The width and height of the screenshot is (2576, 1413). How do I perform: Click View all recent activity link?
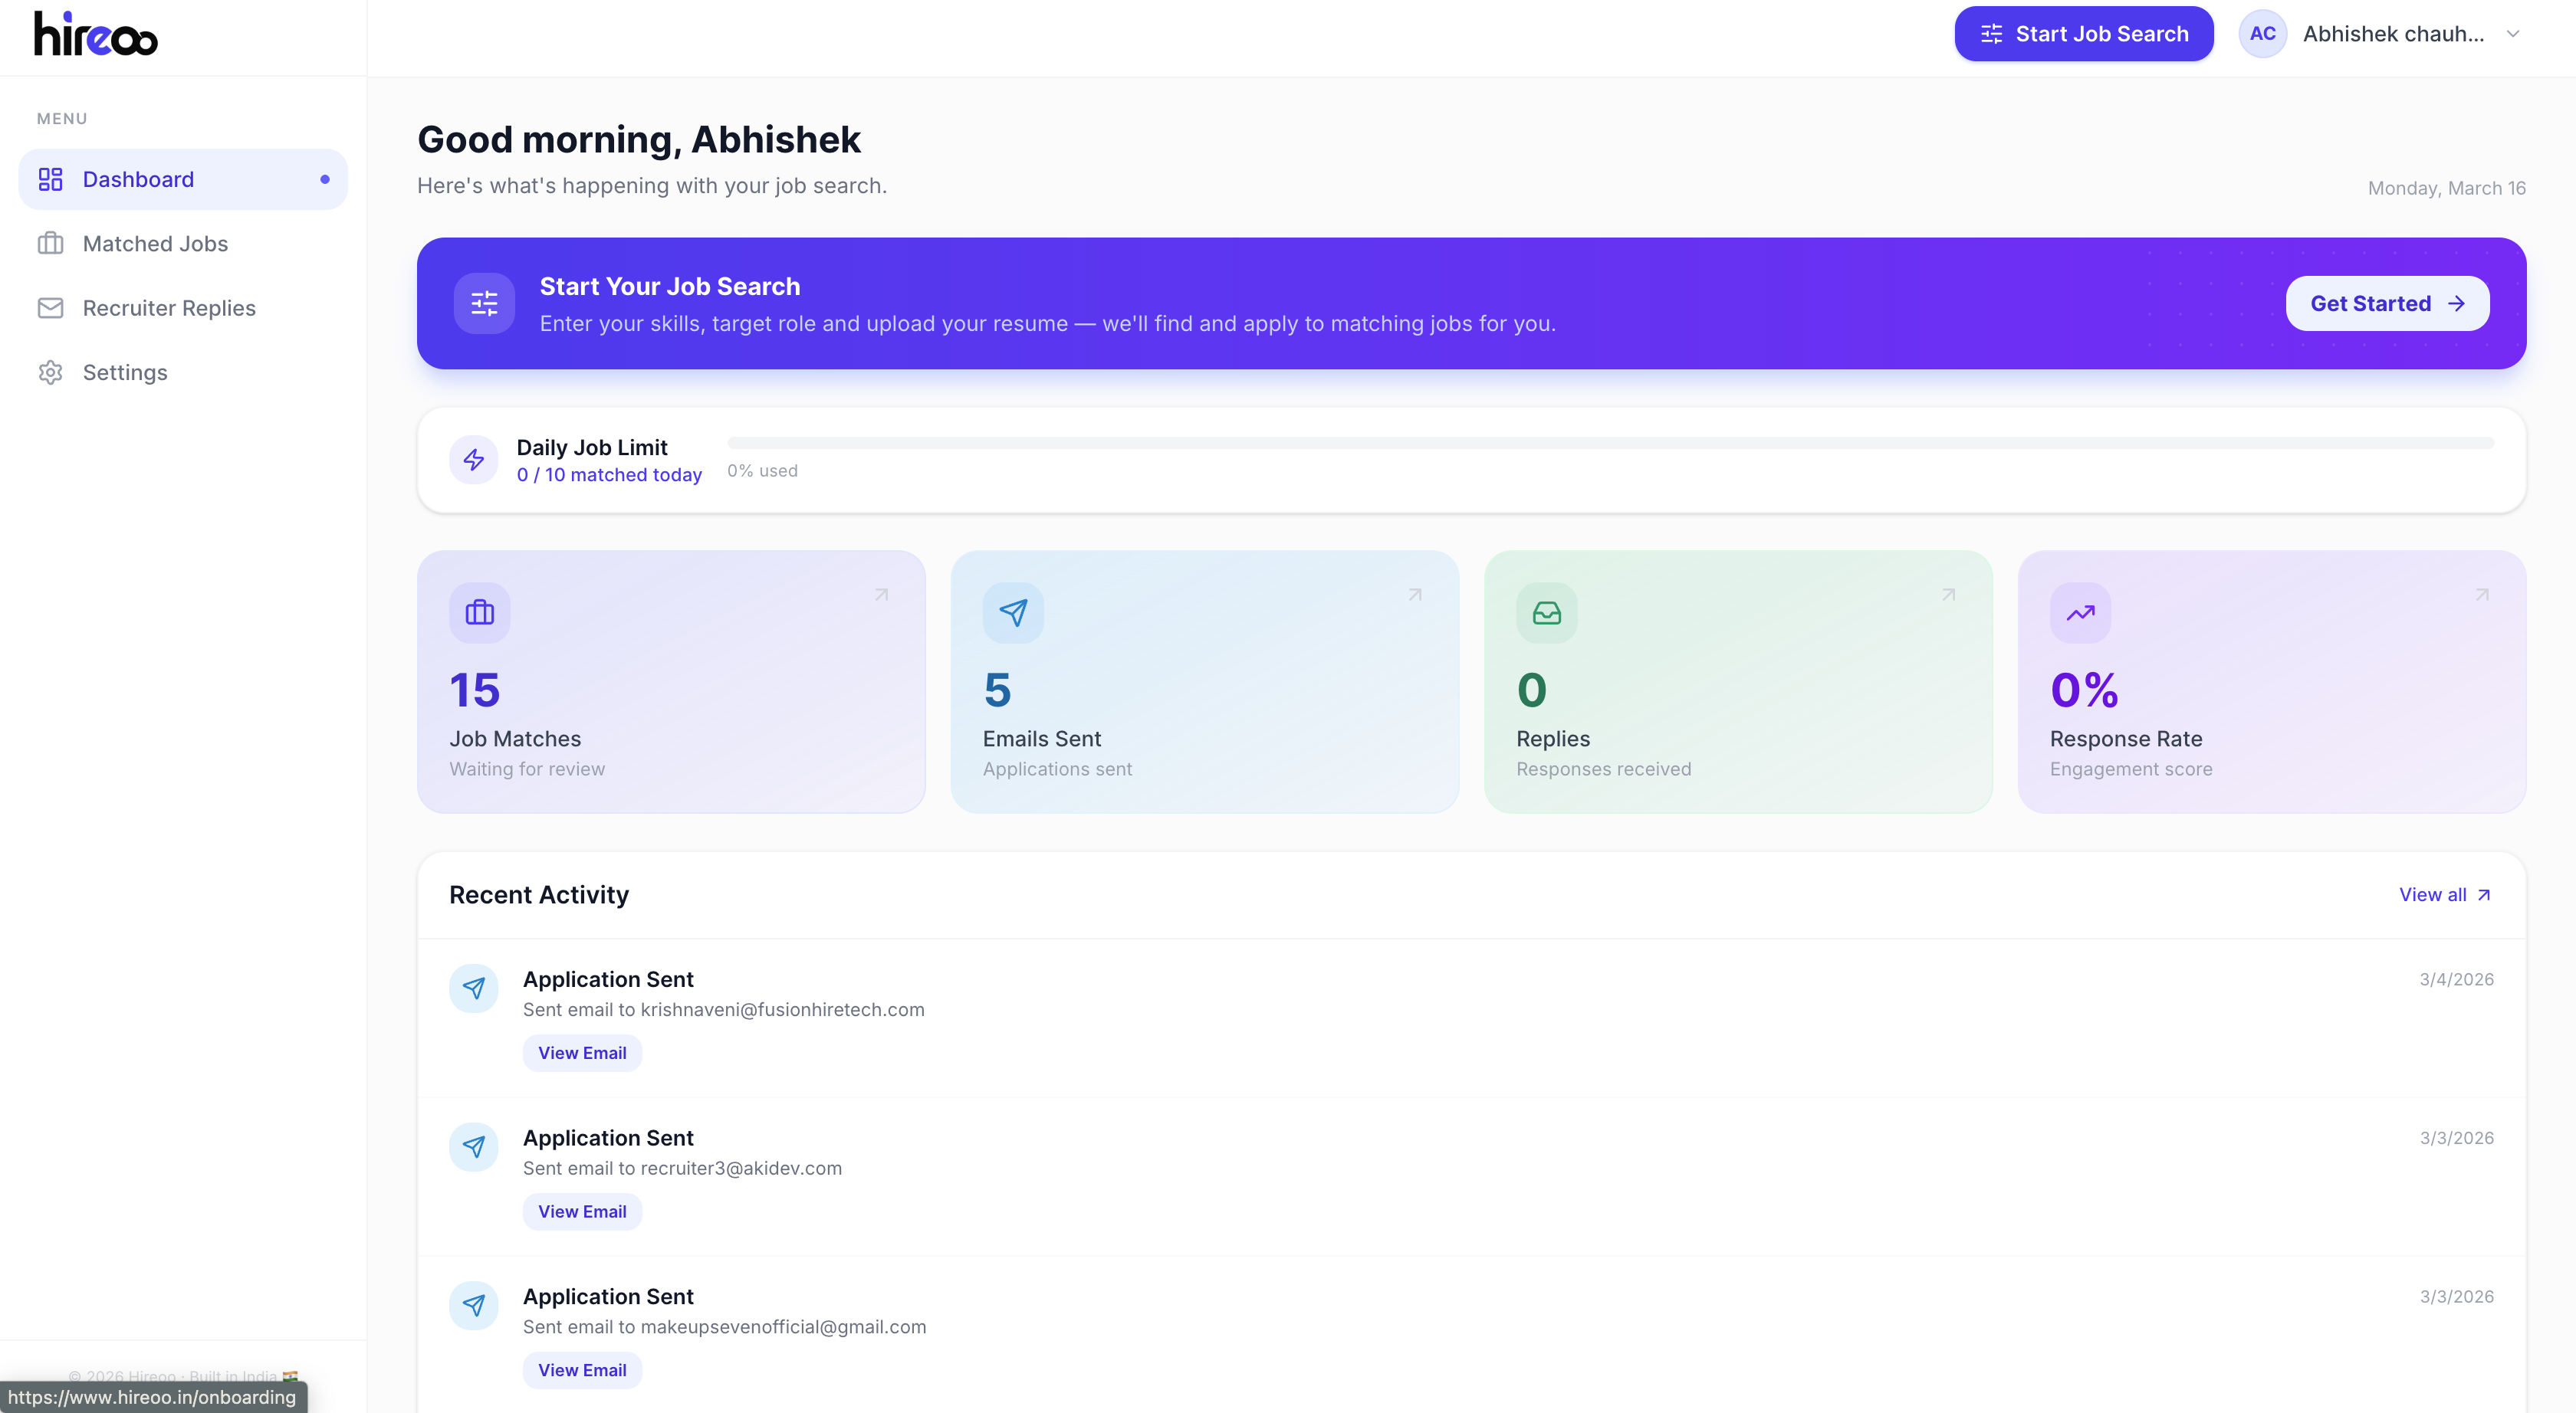[2444, 894]
